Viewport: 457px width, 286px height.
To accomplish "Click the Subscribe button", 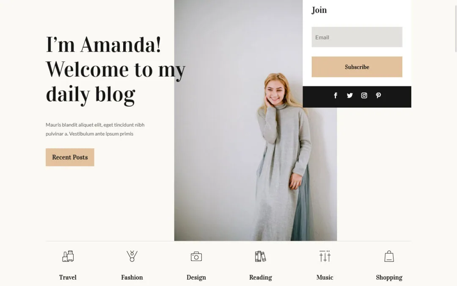I will pos(357,67).
